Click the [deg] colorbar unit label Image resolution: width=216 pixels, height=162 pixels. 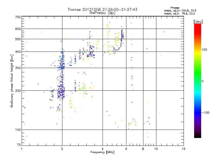(x=198, y=22)
